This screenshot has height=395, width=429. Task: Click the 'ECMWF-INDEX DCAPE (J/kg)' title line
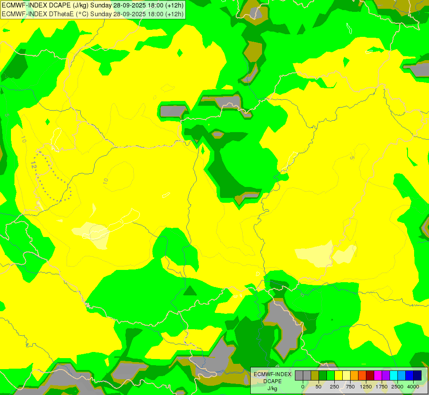coord(93,5)
